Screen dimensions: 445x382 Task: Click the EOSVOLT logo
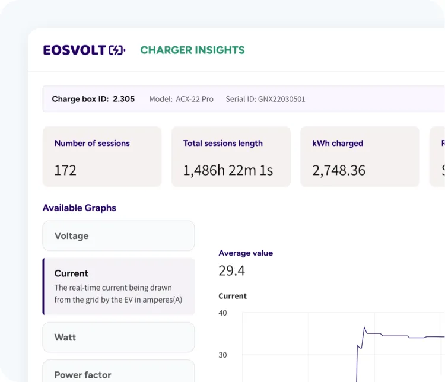pyautogui.click(x=84, y=50)
